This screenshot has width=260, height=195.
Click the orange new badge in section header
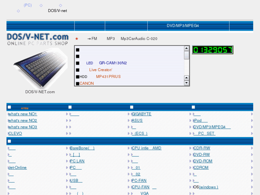tap(25, 108)
